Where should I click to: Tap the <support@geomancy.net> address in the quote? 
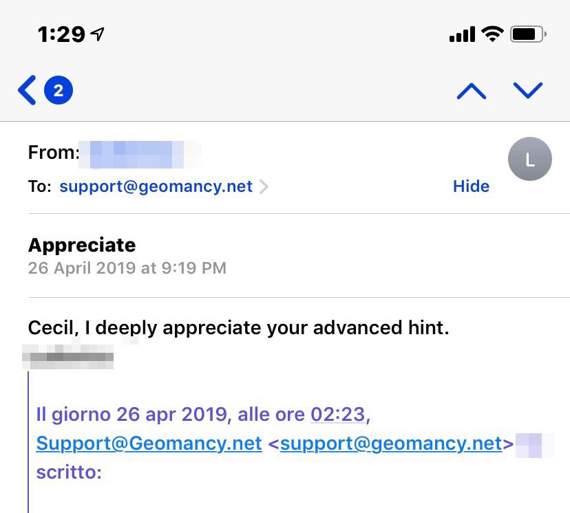click(x=390, y=444)
